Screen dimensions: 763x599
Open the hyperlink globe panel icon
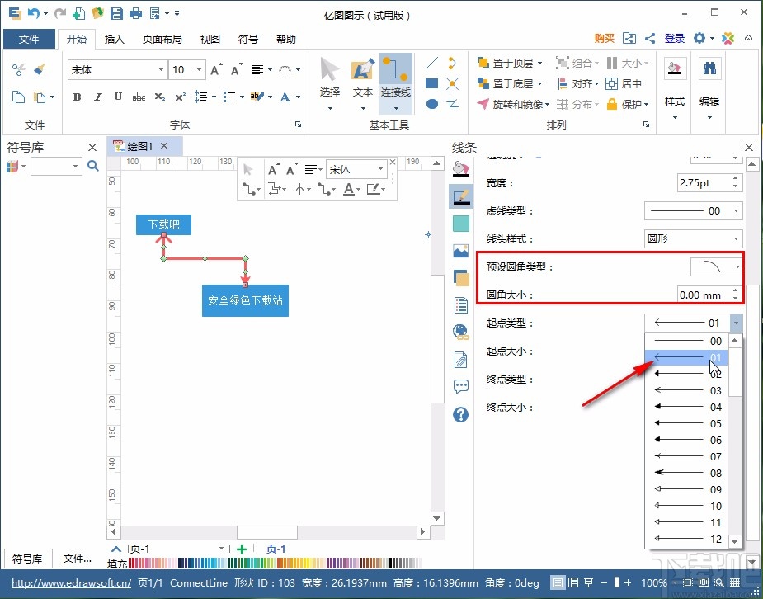[x=461, y=333]
